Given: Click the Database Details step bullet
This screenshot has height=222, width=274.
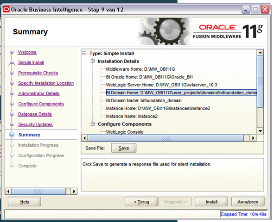Looking at the screenshot, I should [12, 114].
